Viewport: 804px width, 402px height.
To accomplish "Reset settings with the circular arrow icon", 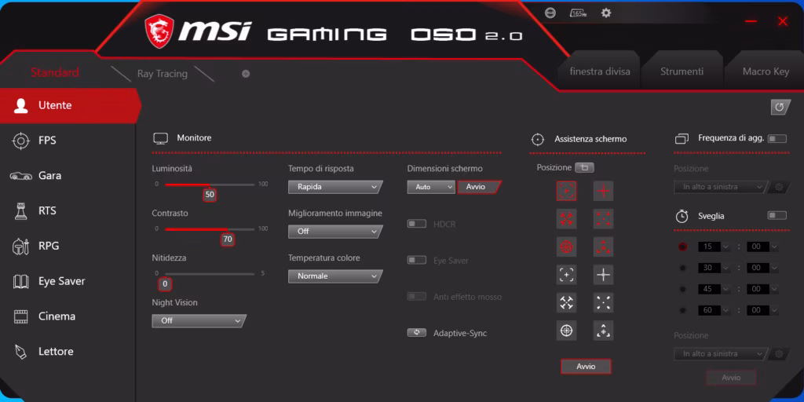I will (x=780, y=107).
